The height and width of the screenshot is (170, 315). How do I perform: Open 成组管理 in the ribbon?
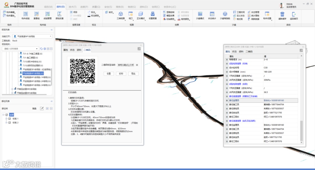click(48, 15)
